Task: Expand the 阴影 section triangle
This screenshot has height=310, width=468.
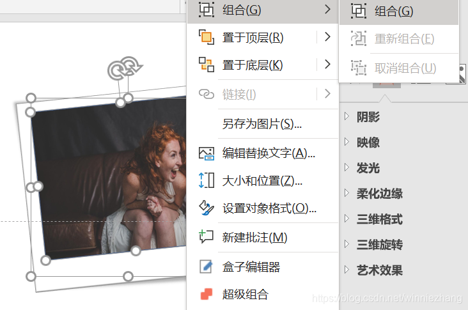Action: [347, 116]
